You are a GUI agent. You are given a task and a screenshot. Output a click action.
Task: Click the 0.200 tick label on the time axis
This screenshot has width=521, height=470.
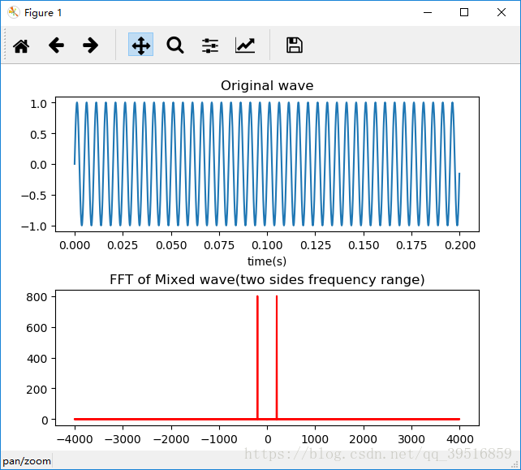460,245
